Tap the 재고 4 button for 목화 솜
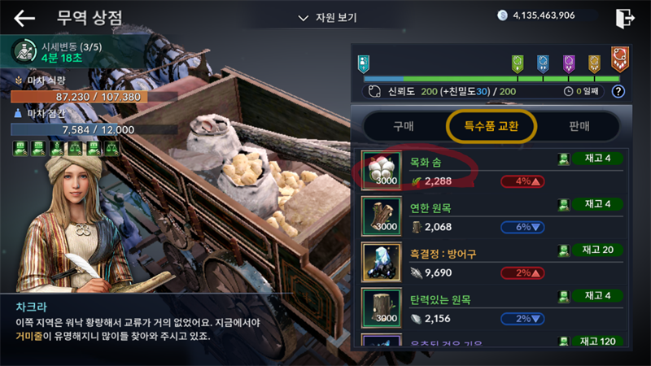Viewport: 651px width, 366px height. [597, 158]
